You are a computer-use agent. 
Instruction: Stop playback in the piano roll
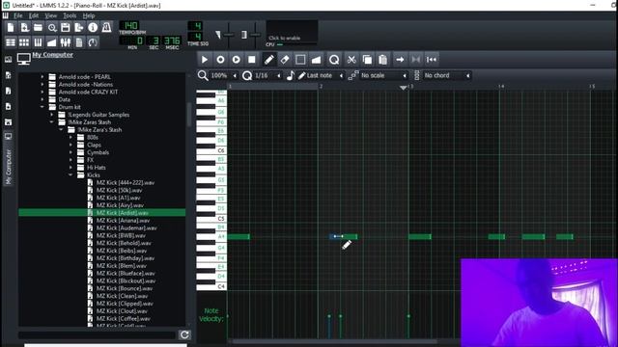click(x=251, y=60)
